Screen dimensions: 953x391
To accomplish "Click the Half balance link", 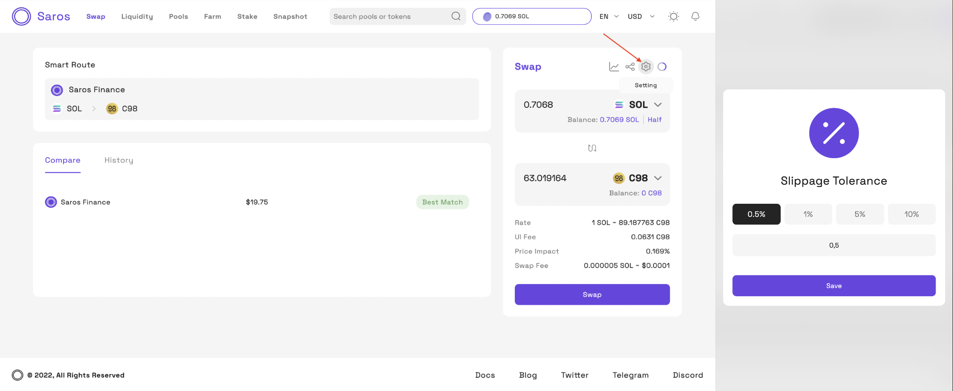I will tap(654, 119).
